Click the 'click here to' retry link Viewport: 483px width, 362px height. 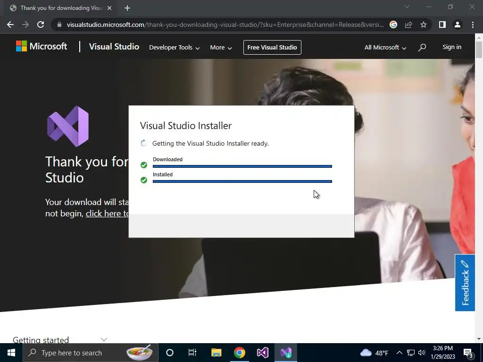tap(107, 214)
